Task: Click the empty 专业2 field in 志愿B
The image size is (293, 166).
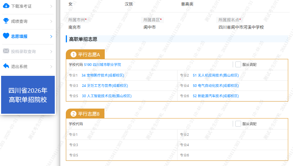Action: [233, 135]
